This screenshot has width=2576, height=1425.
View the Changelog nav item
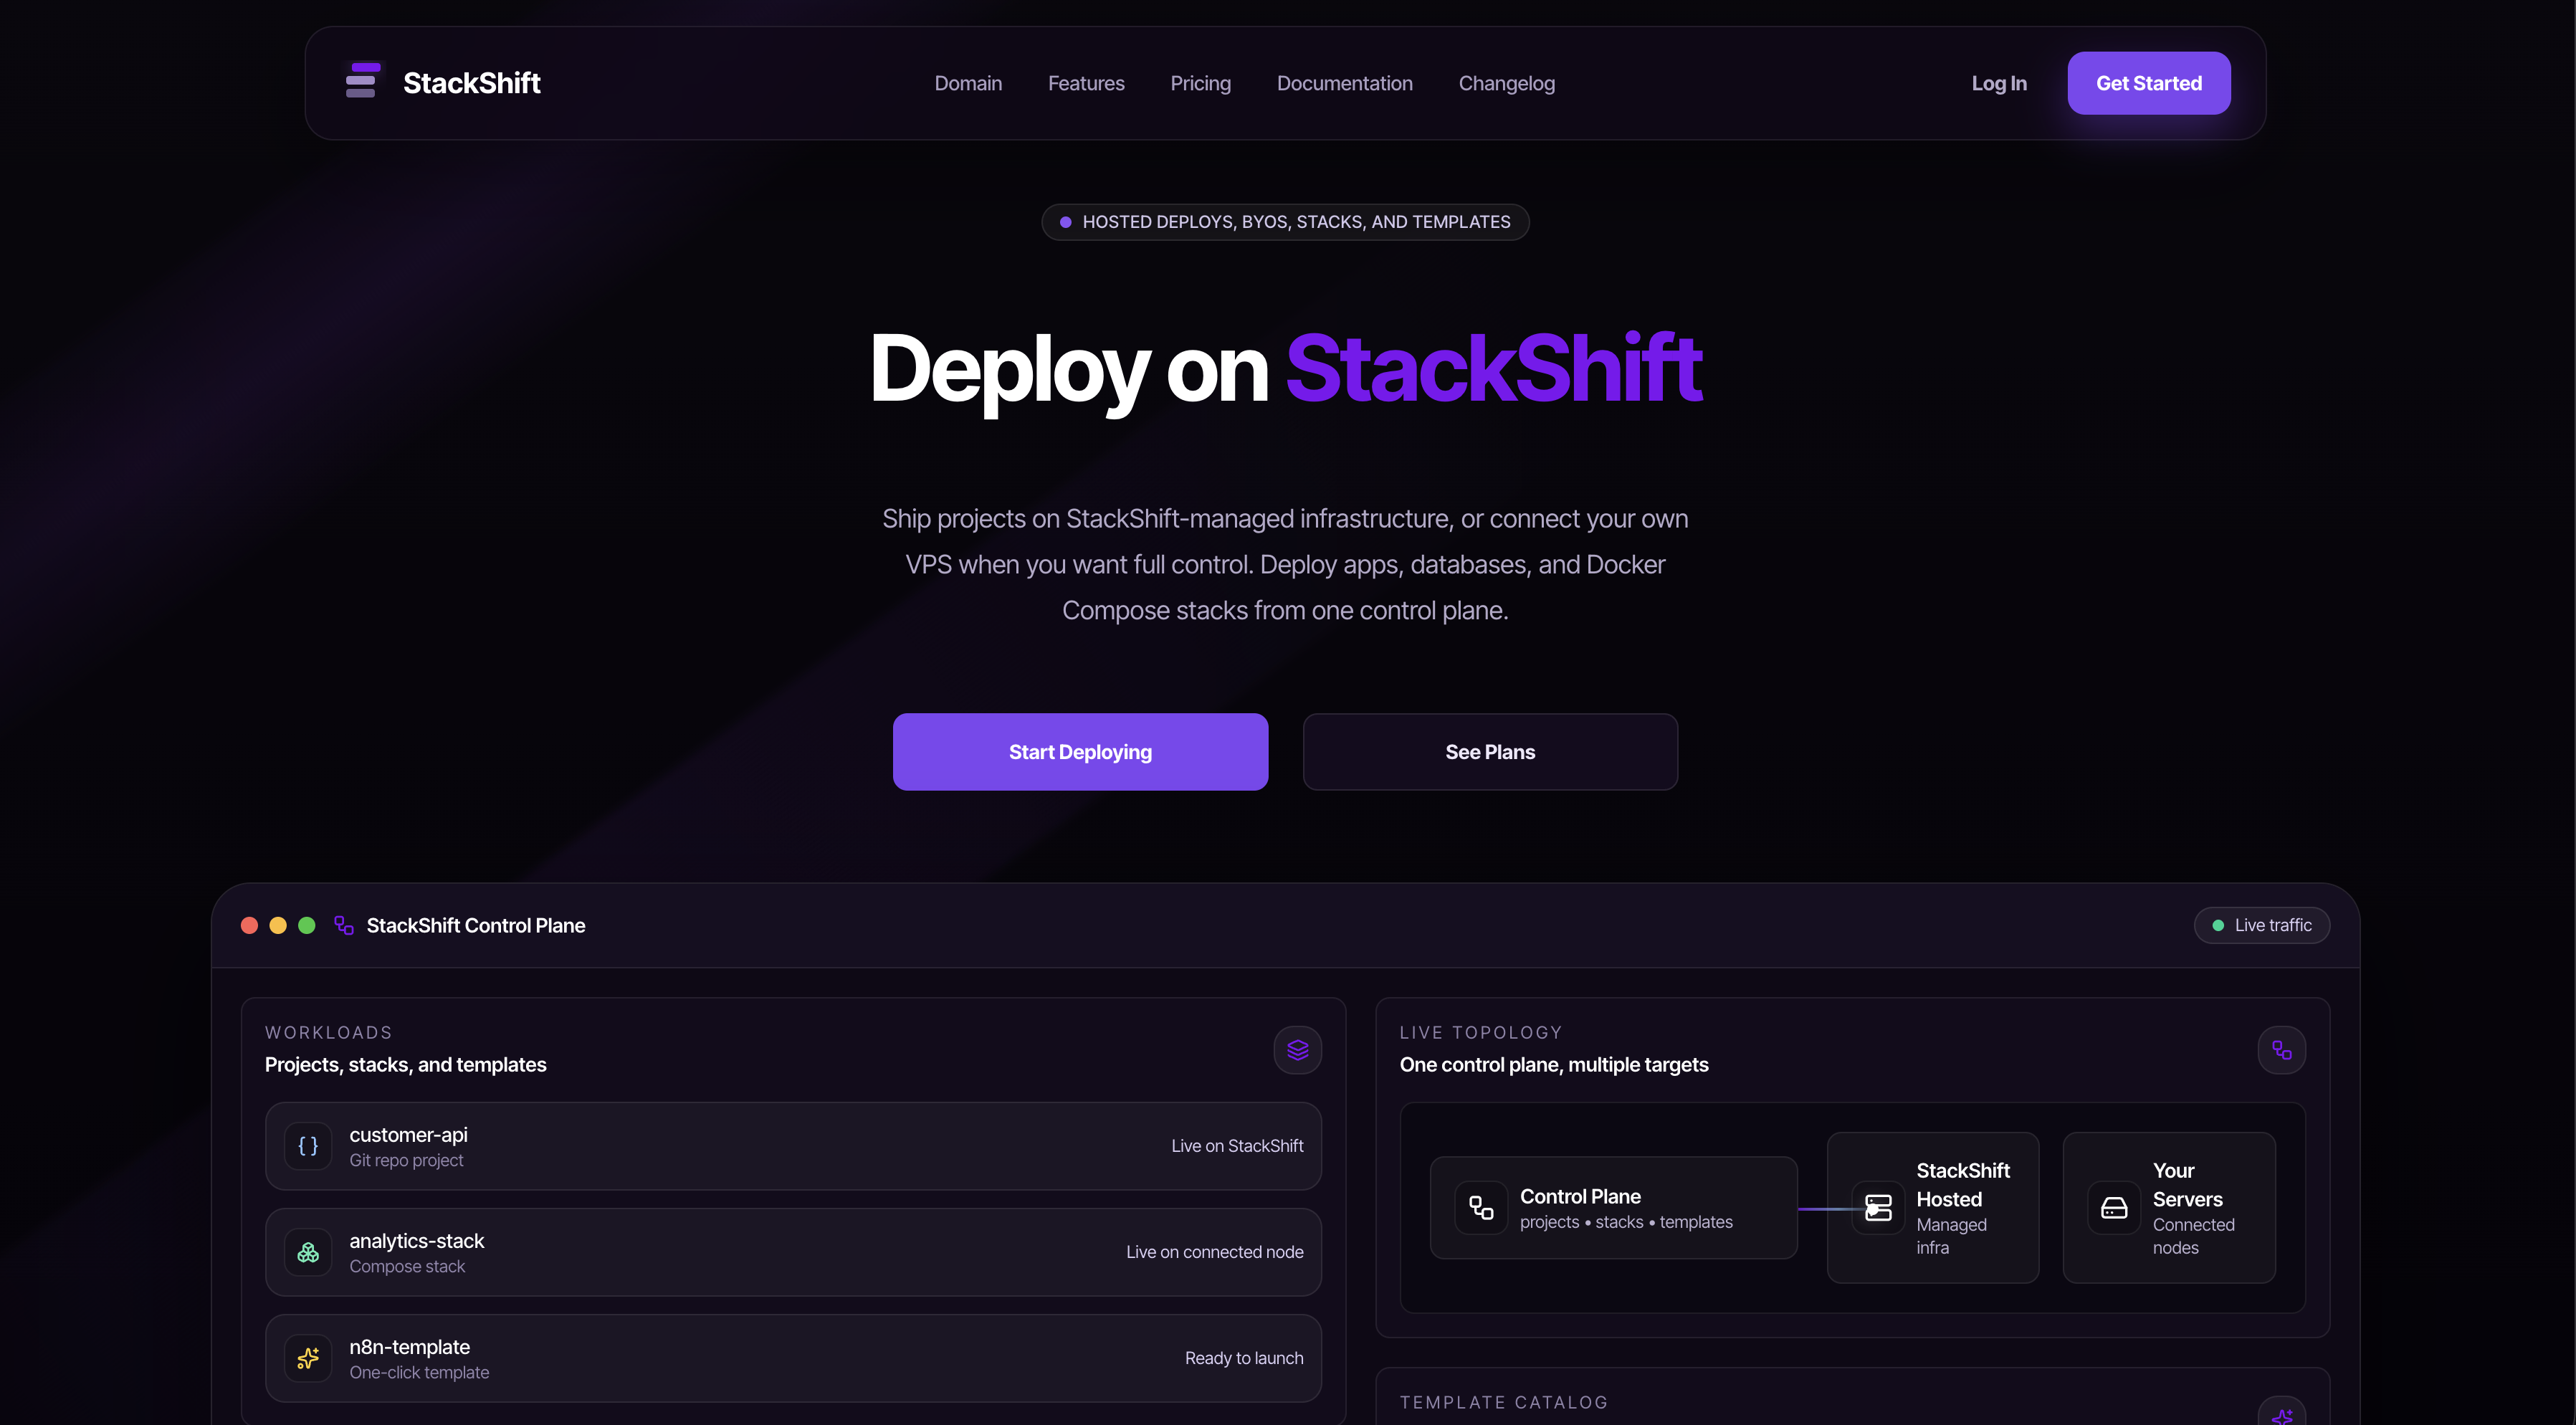[x=1506, y=83]
